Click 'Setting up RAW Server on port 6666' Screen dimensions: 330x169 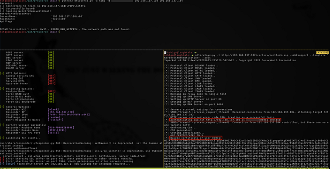click(194, 104)
